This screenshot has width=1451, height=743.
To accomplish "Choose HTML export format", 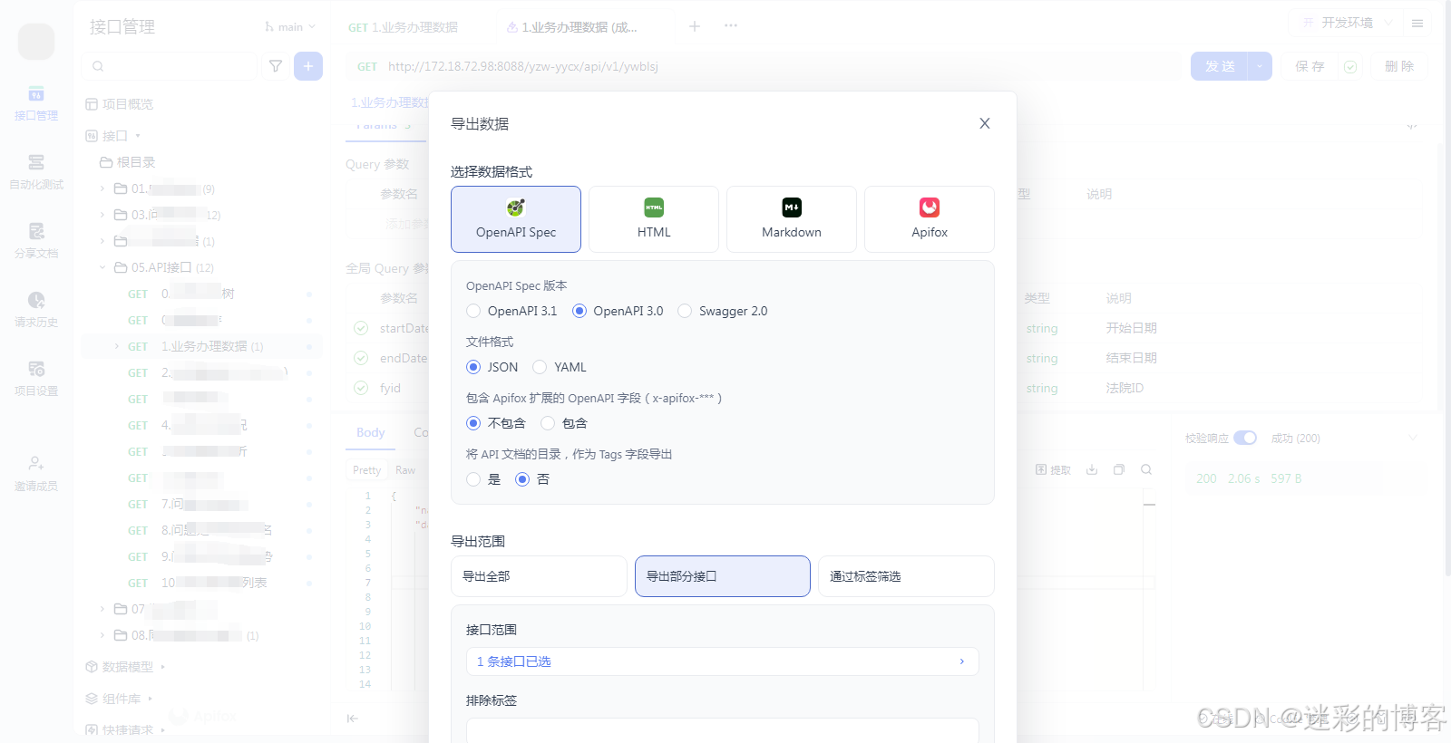I will click(654, 219).
